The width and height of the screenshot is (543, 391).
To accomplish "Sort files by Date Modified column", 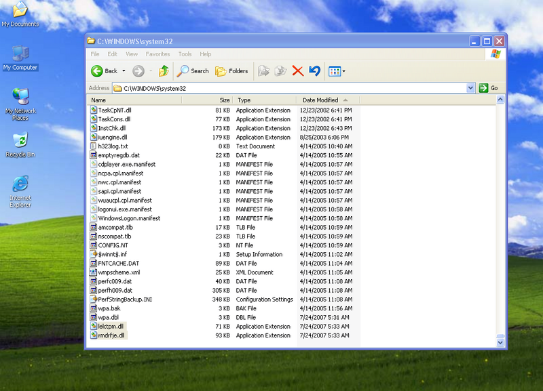I will pos(321,100).
